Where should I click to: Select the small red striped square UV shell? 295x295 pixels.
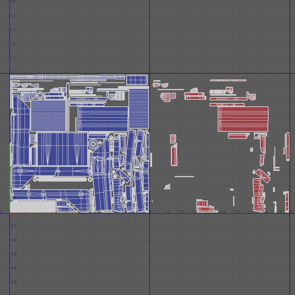173,139
